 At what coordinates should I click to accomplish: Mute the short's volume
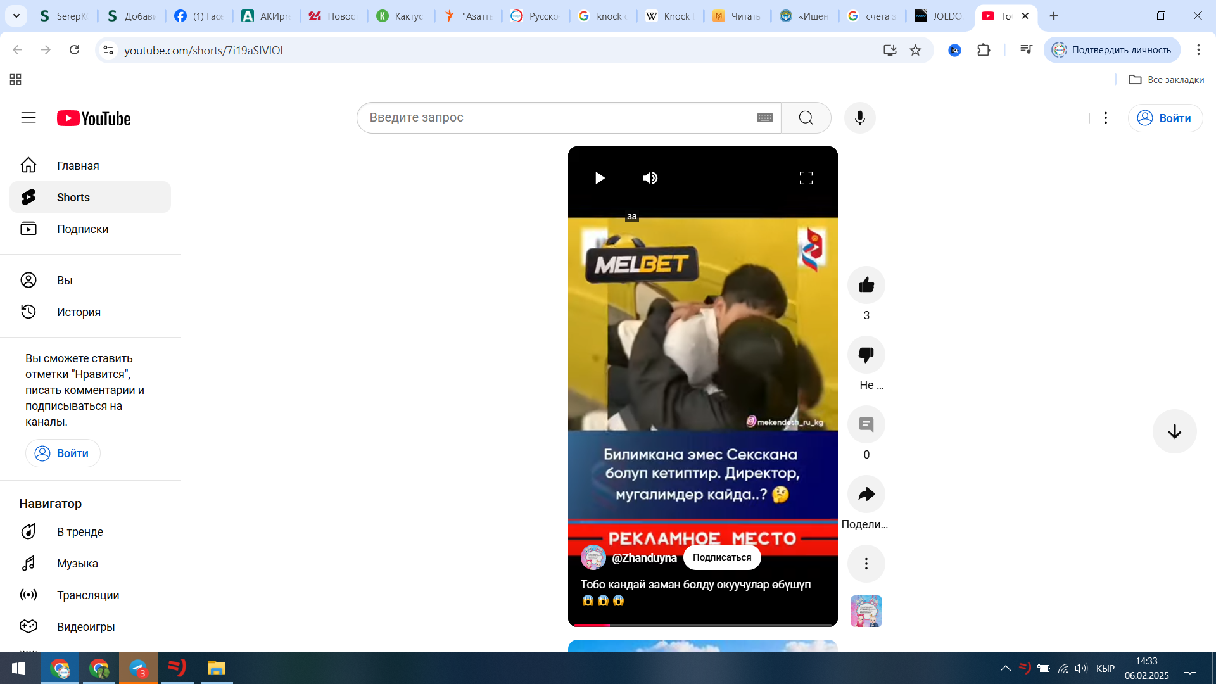(x=650, y=178)
